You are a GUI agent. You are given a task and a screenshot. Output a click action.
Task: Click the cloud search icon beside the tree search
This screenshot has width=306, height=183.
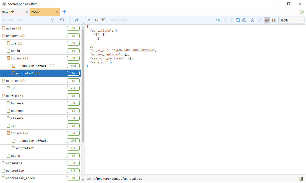pyautogui.click(x=52, y=20)
